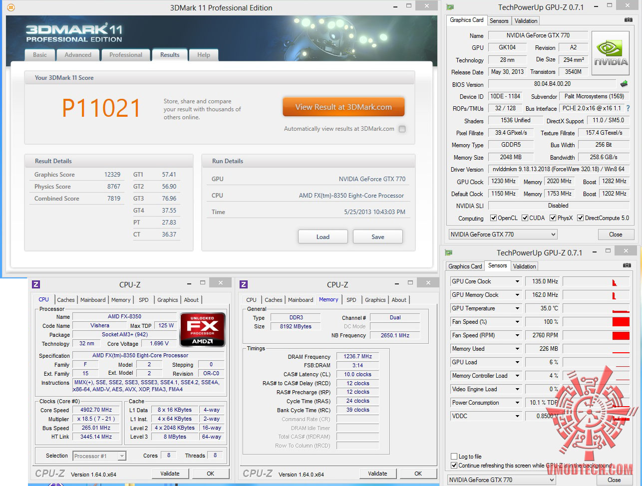The height and width of the screenshot is (486, 642).
Task: Open Mainboard tab in the CPU-Z CPU window
Action: click(x=93, y=300)
